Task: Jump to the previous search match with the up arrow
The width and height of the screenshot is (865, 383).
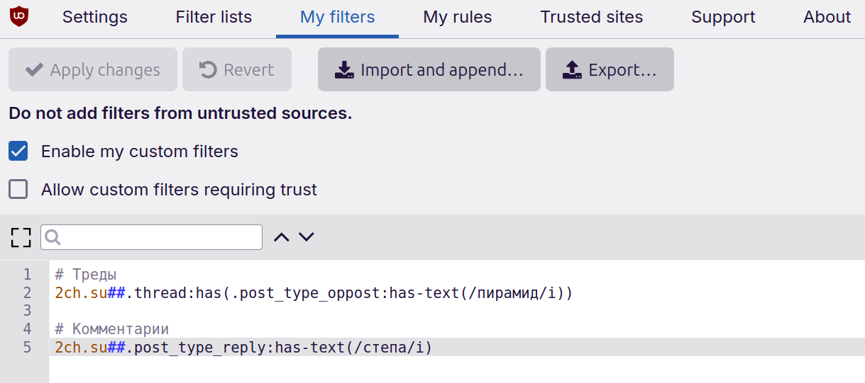Action: (x=282, y=237)
